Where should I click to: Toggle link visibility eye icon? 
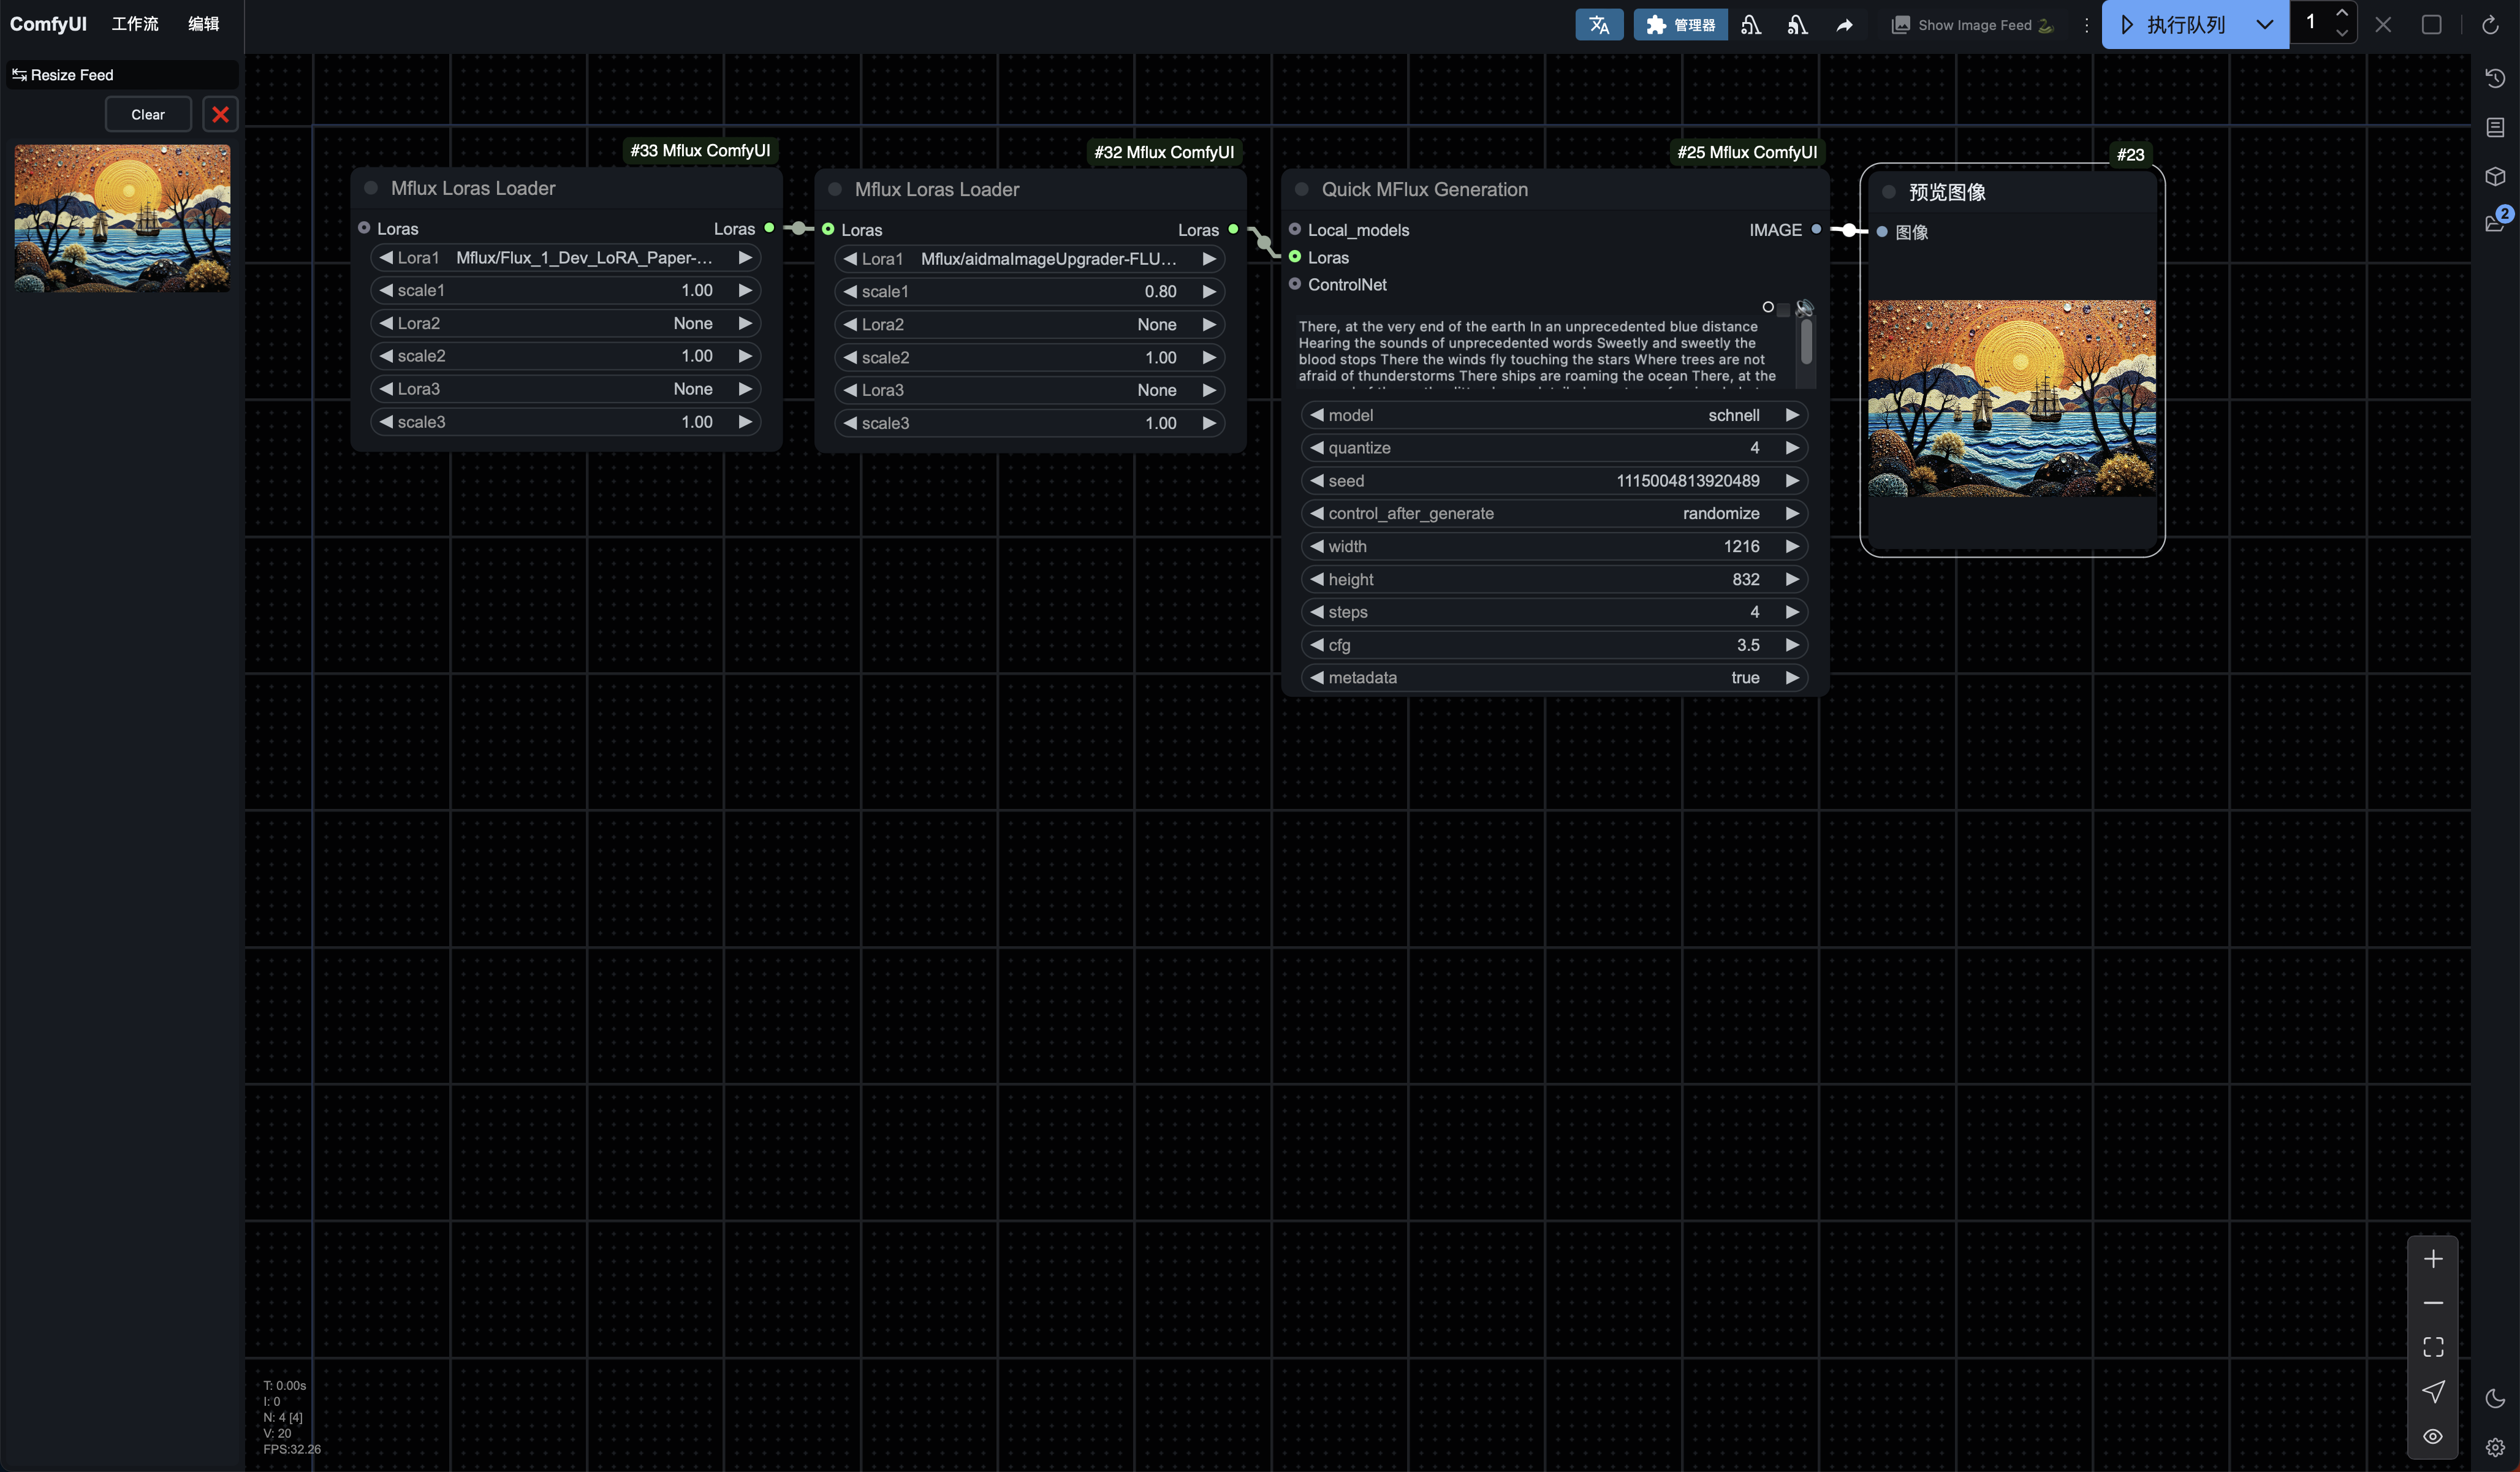pos(2433,1436)
